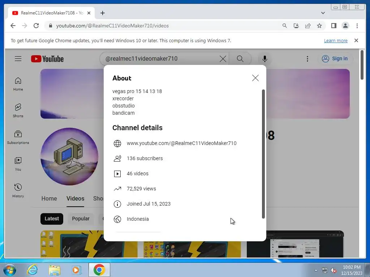Screen dimensions: 370x277
Task: Click the Indonesia location globe icon
Action: click(117, 219)
